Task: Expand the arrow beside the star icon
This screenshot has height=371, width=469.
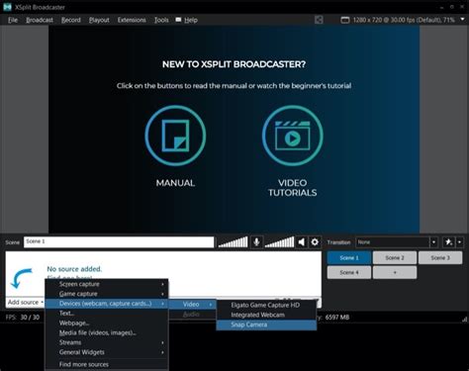Action: tap(459, 242)
